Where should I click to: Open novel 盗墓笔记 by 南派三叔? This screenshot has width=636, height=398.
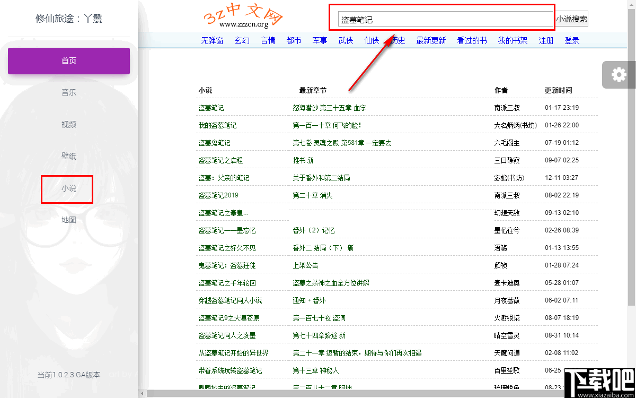(211, 108)
